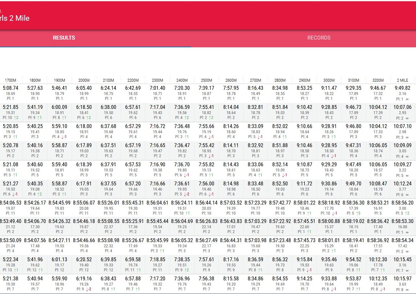Click the 7:20.30 split at 2400M
416x294 pixels.
182,88
